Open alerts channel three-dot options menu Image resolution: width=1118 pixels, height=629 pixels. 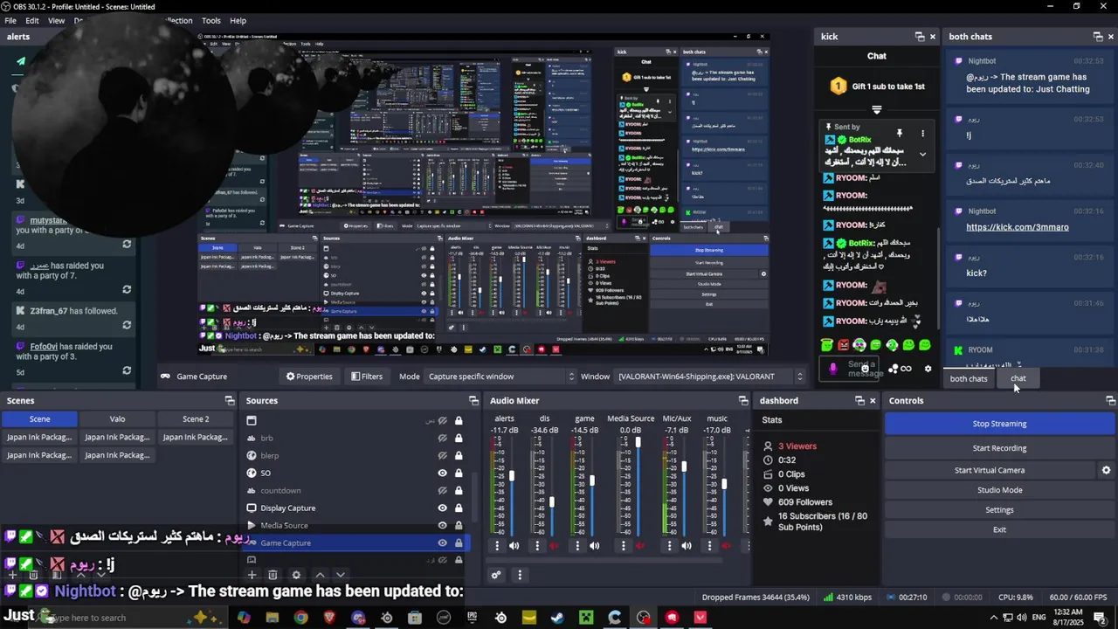click(497, 546)
